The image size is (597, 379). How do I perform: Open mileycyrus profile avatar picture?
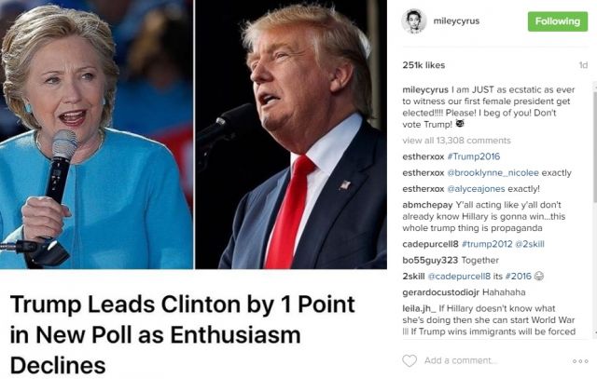tap(413, 21)
